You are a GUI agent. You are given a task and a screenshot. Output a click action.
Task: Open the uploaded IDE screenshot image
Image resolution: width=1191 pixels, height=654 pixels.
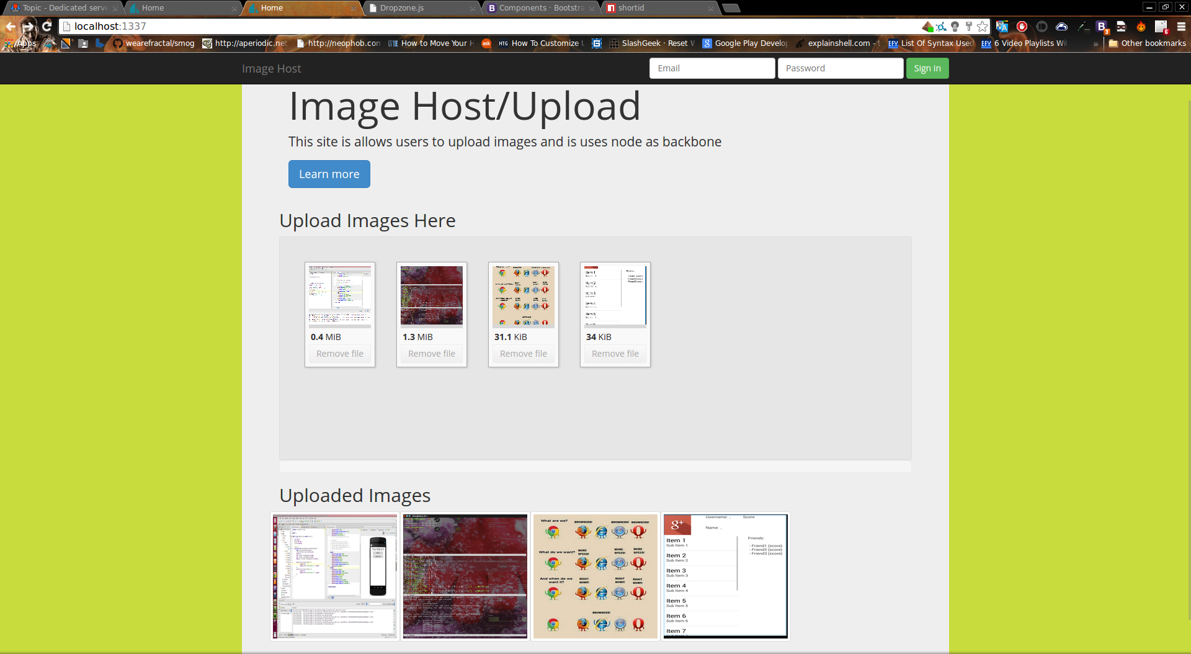335,576
